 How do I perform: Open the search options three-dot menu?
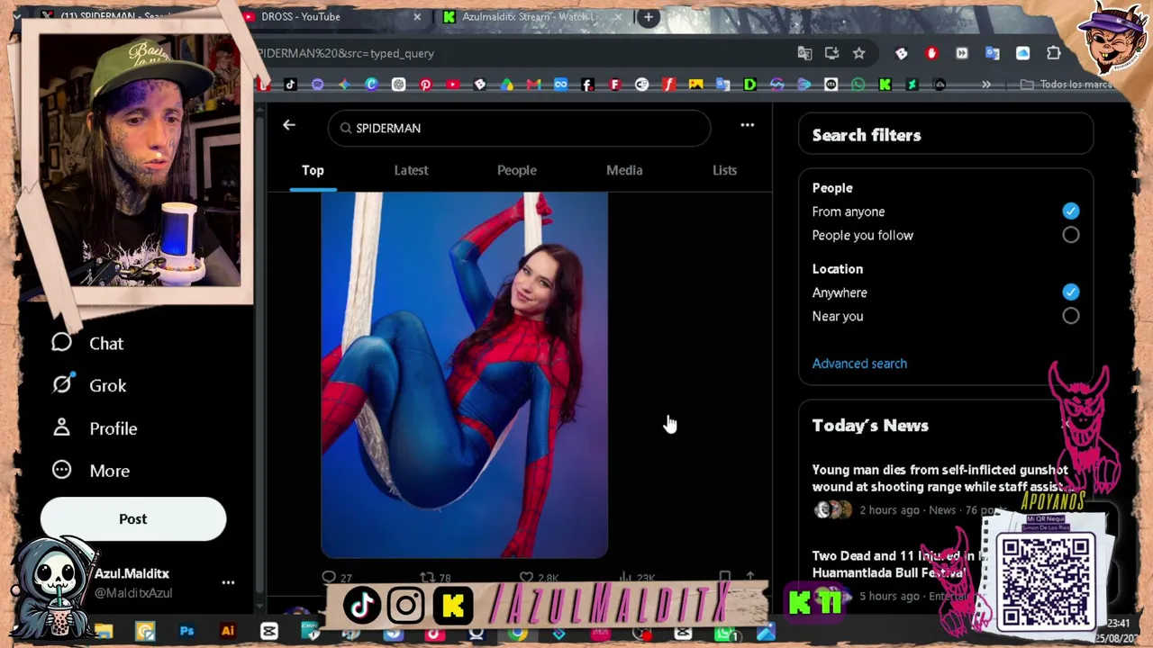(x=747, y=125)
